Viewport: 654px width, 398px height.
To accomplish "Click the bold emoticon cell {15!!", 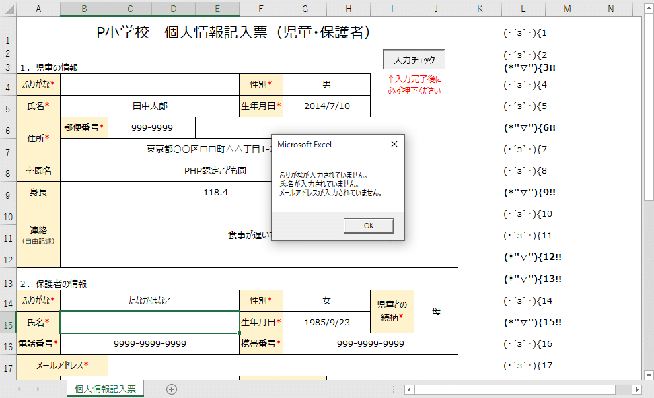I will tap(533, 323).
